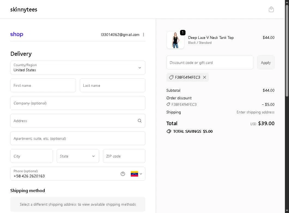The height and width of the screenshot is (213, 289).
Task: Open the State dropdown
Action: (78, 156)
